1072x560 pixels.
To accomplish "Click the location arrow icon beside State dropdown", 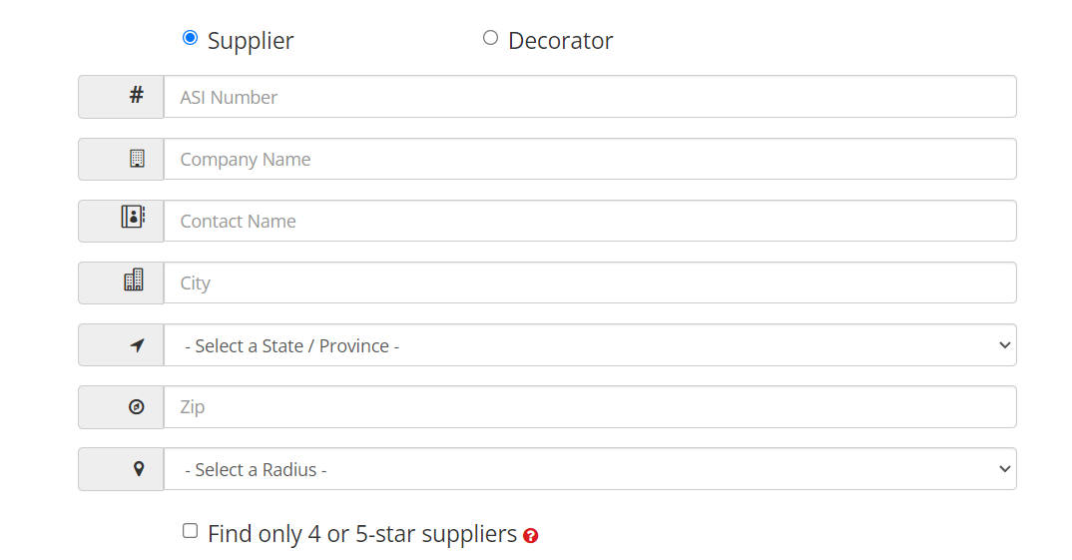I will pyautogui.click(x=138, y=345).
